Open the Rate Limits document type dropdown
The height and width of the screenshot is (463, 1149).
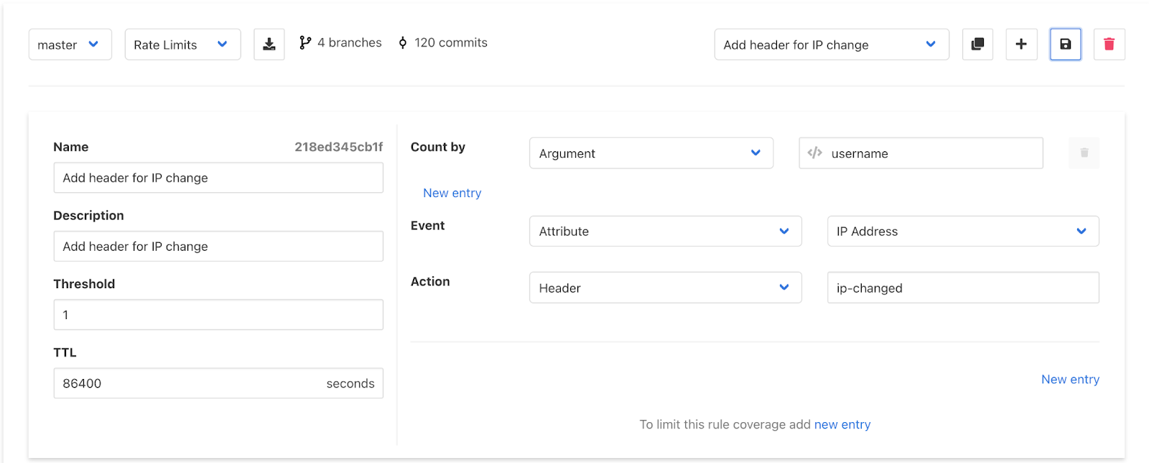tap(182, 44)
